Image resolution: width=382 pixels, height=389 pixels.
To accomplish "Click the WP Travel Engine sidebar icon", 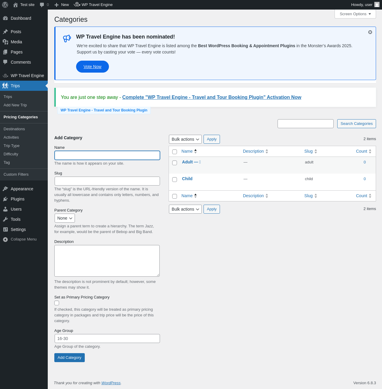I will coord(5,76).
